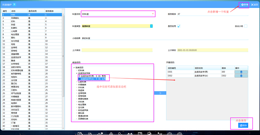260x135 pixels.
Task: Click the 名称 column header in department list
Action: pos(19,11)
